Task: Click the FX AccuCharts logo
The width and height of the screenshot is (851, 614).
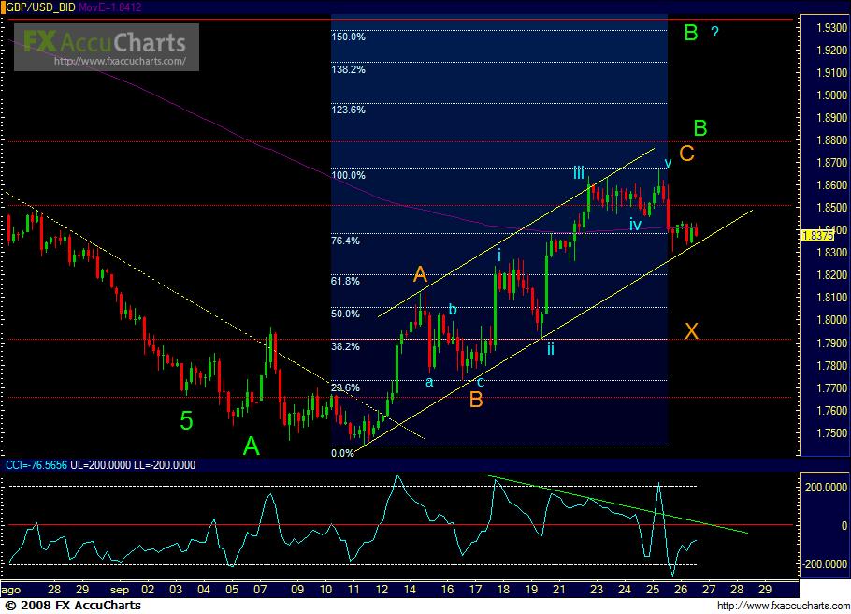Action: 105,40
